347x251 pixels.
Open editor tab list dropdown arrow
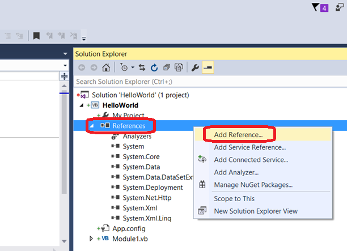pyautogui.click(x=65, y=54)
